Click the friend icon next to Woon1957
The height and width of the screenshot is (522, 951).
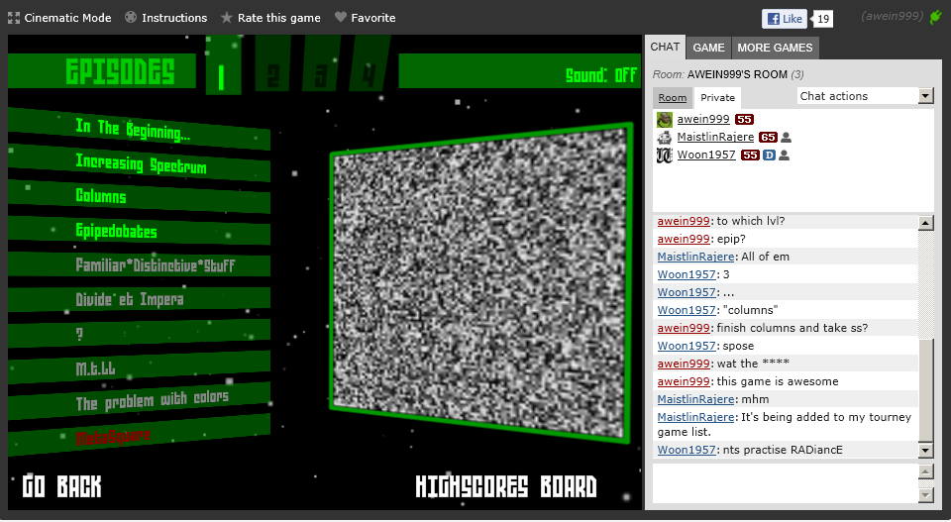(x=784, y=156)
